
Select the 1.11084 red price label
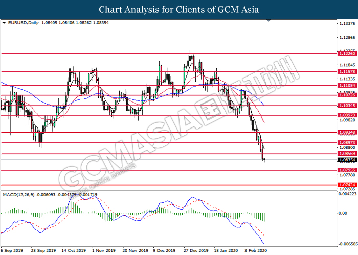point(347,86)
